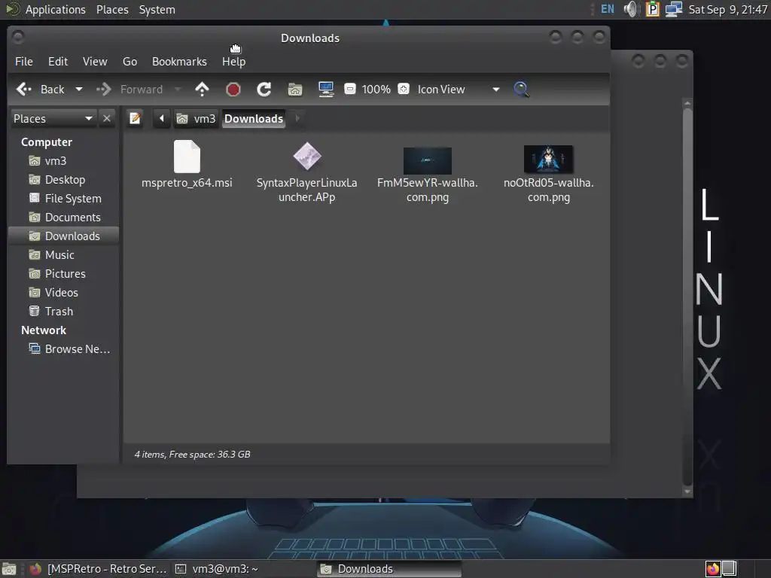Click the background window's scroll down arrow

(687, 491)
